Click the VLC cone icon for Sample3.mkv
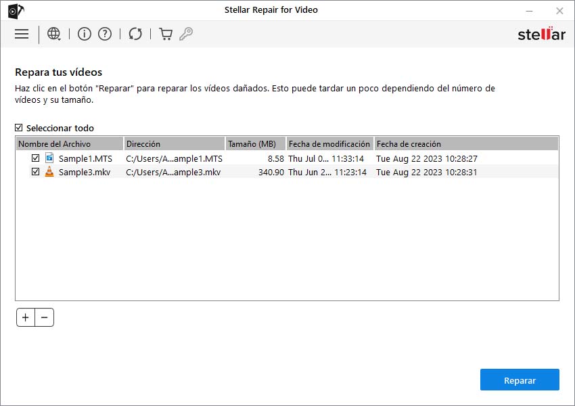The width and height of the screenshot is (575, 406). click(x=49, y=172)
